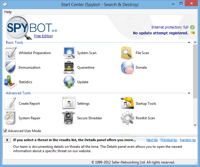Open the Quarantine briefcase icon

coord(69,67)
